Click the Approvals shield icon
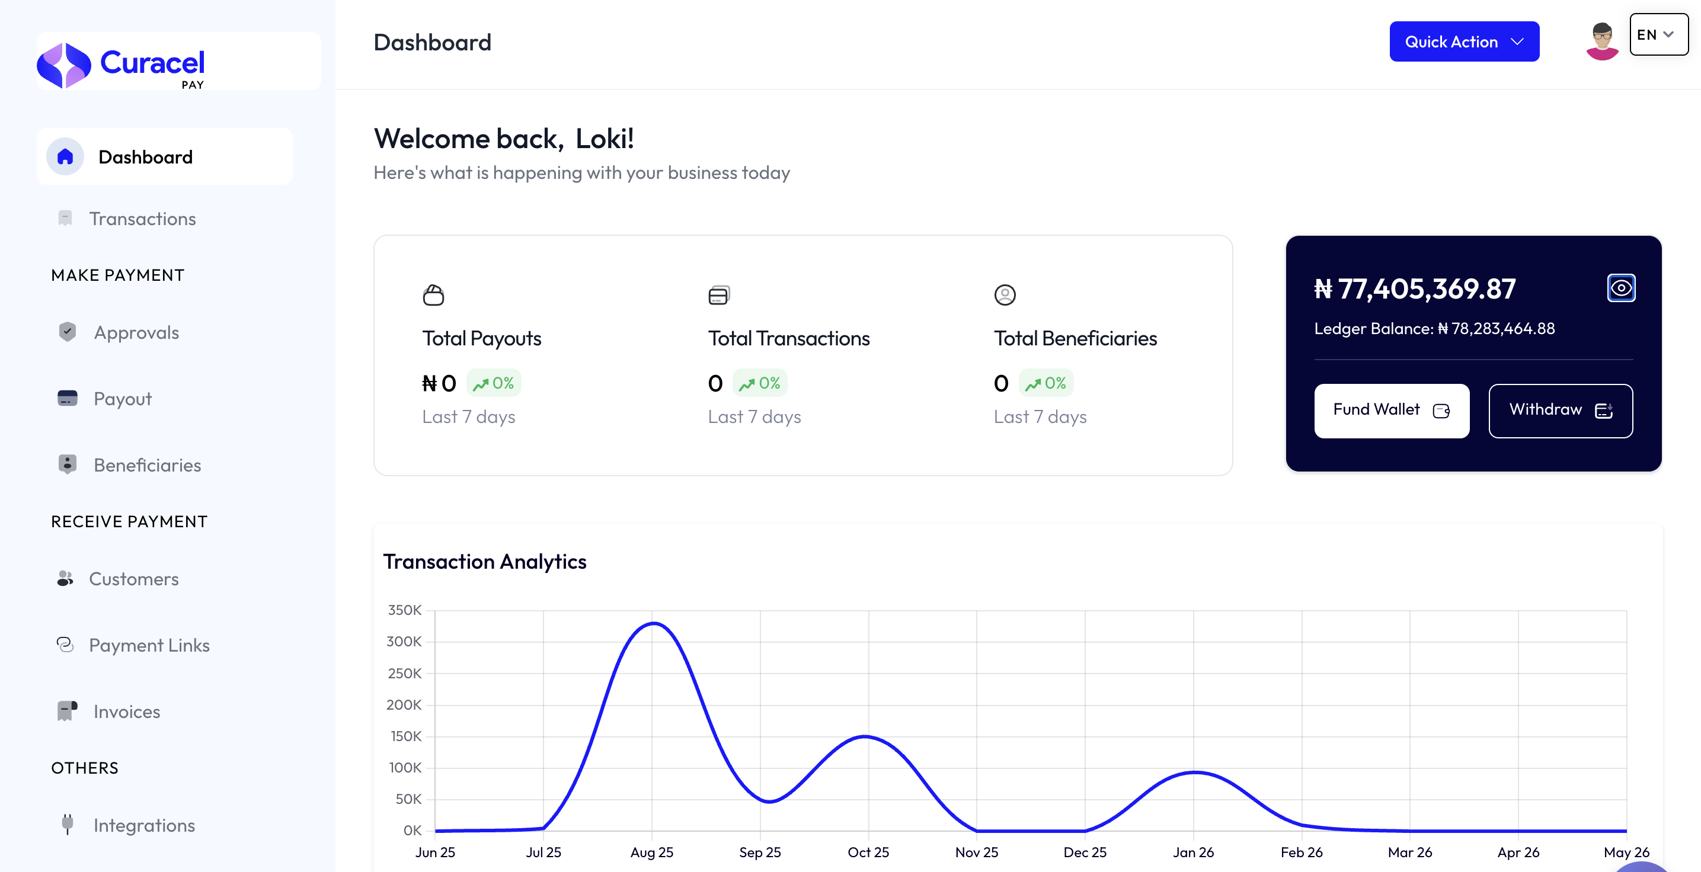 click(67, 332)
